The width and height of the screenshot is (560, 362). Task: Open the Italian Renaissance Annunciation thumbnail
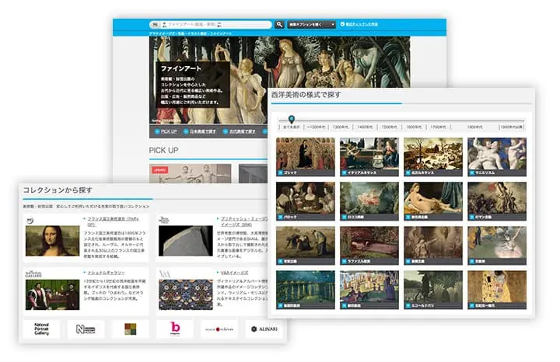point(369,157)
